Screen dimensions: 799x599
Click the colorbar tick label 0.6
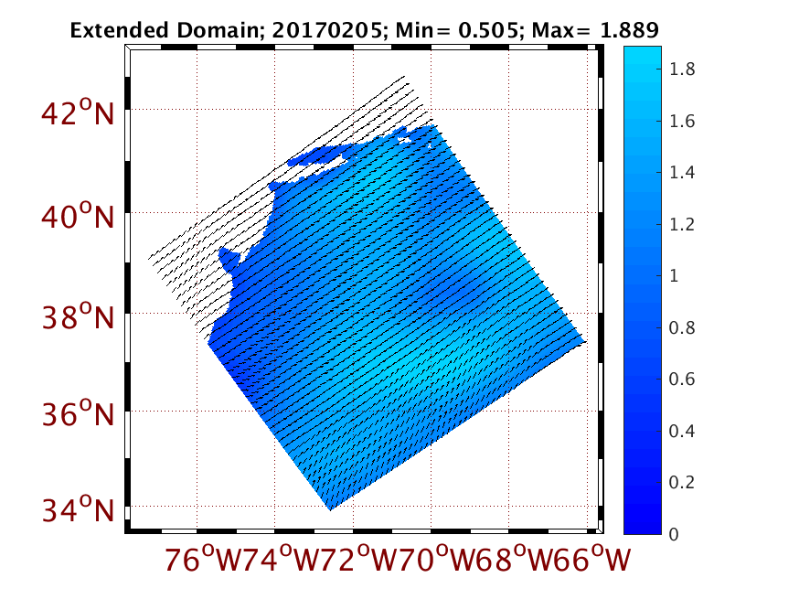click(x=682, y=379)
